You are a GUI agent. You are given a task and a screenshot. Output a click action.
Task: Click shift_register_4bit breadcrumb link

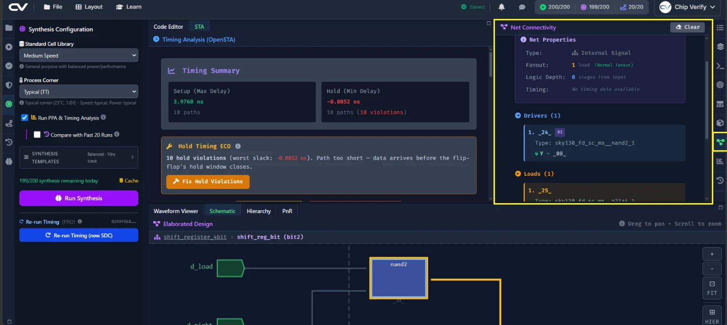[195, 237]
